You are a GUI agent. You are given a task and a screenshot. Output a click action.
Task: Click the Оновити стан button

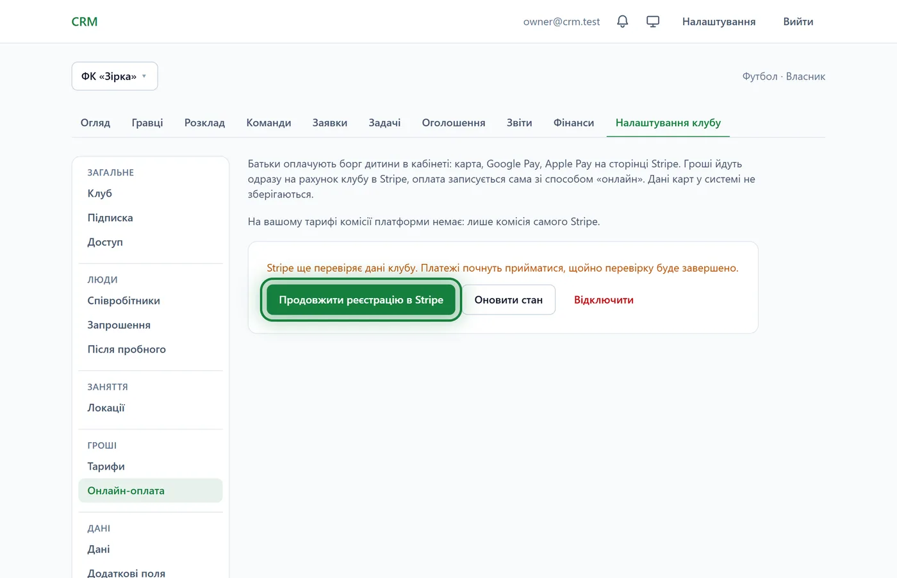coord(509,300)
